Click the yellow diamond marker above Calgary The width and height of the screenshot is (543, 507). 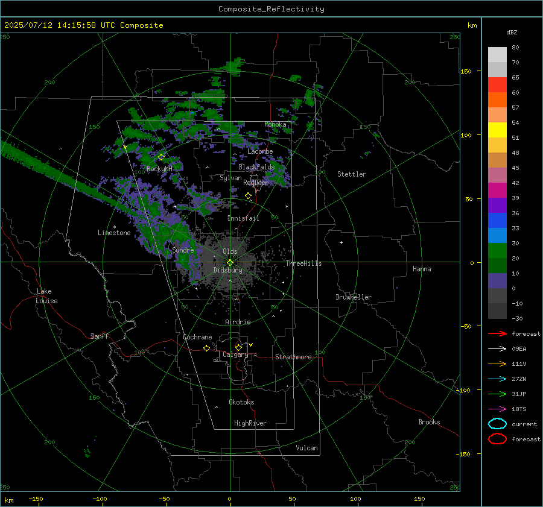point(238,347)
